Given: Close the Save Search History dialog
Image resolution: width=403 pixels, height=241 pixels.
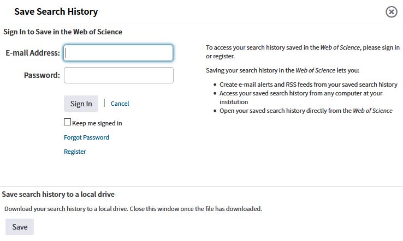Looking at the screenshot, I should pos(391,12).
